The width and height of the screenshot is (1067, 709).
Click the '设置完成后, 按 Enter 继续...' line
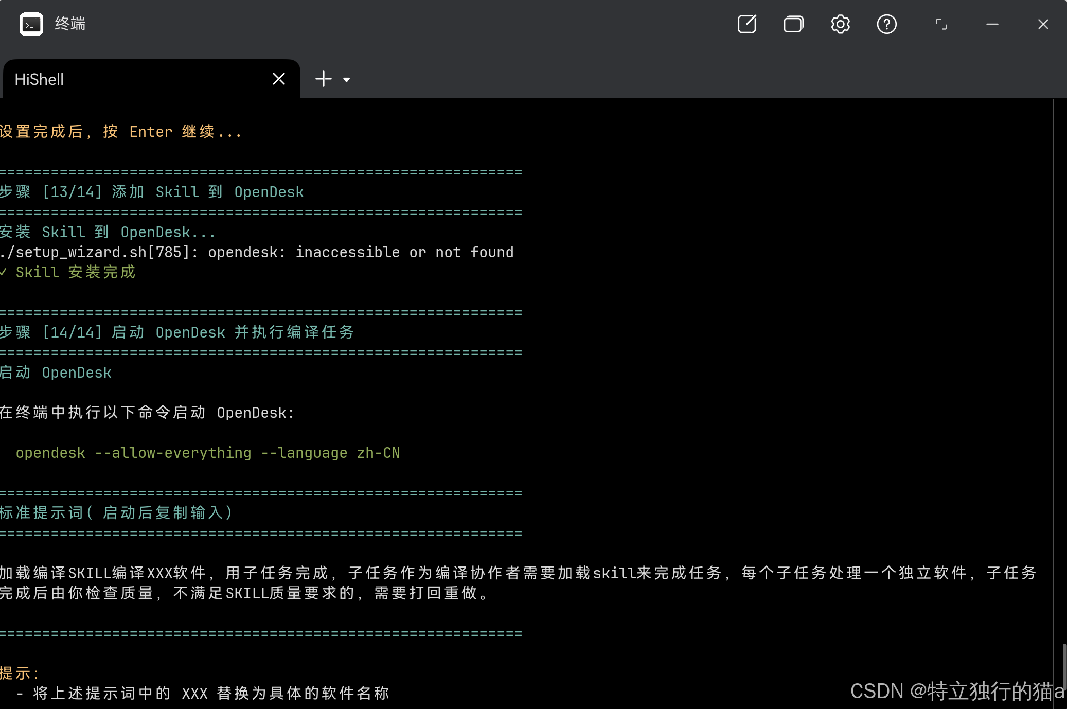120,132
